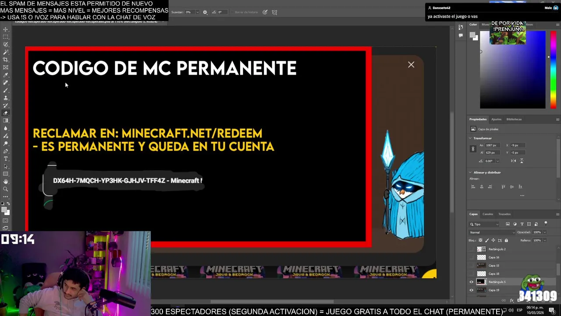Switch to the Bibliotecas tab

click(514, 119)
